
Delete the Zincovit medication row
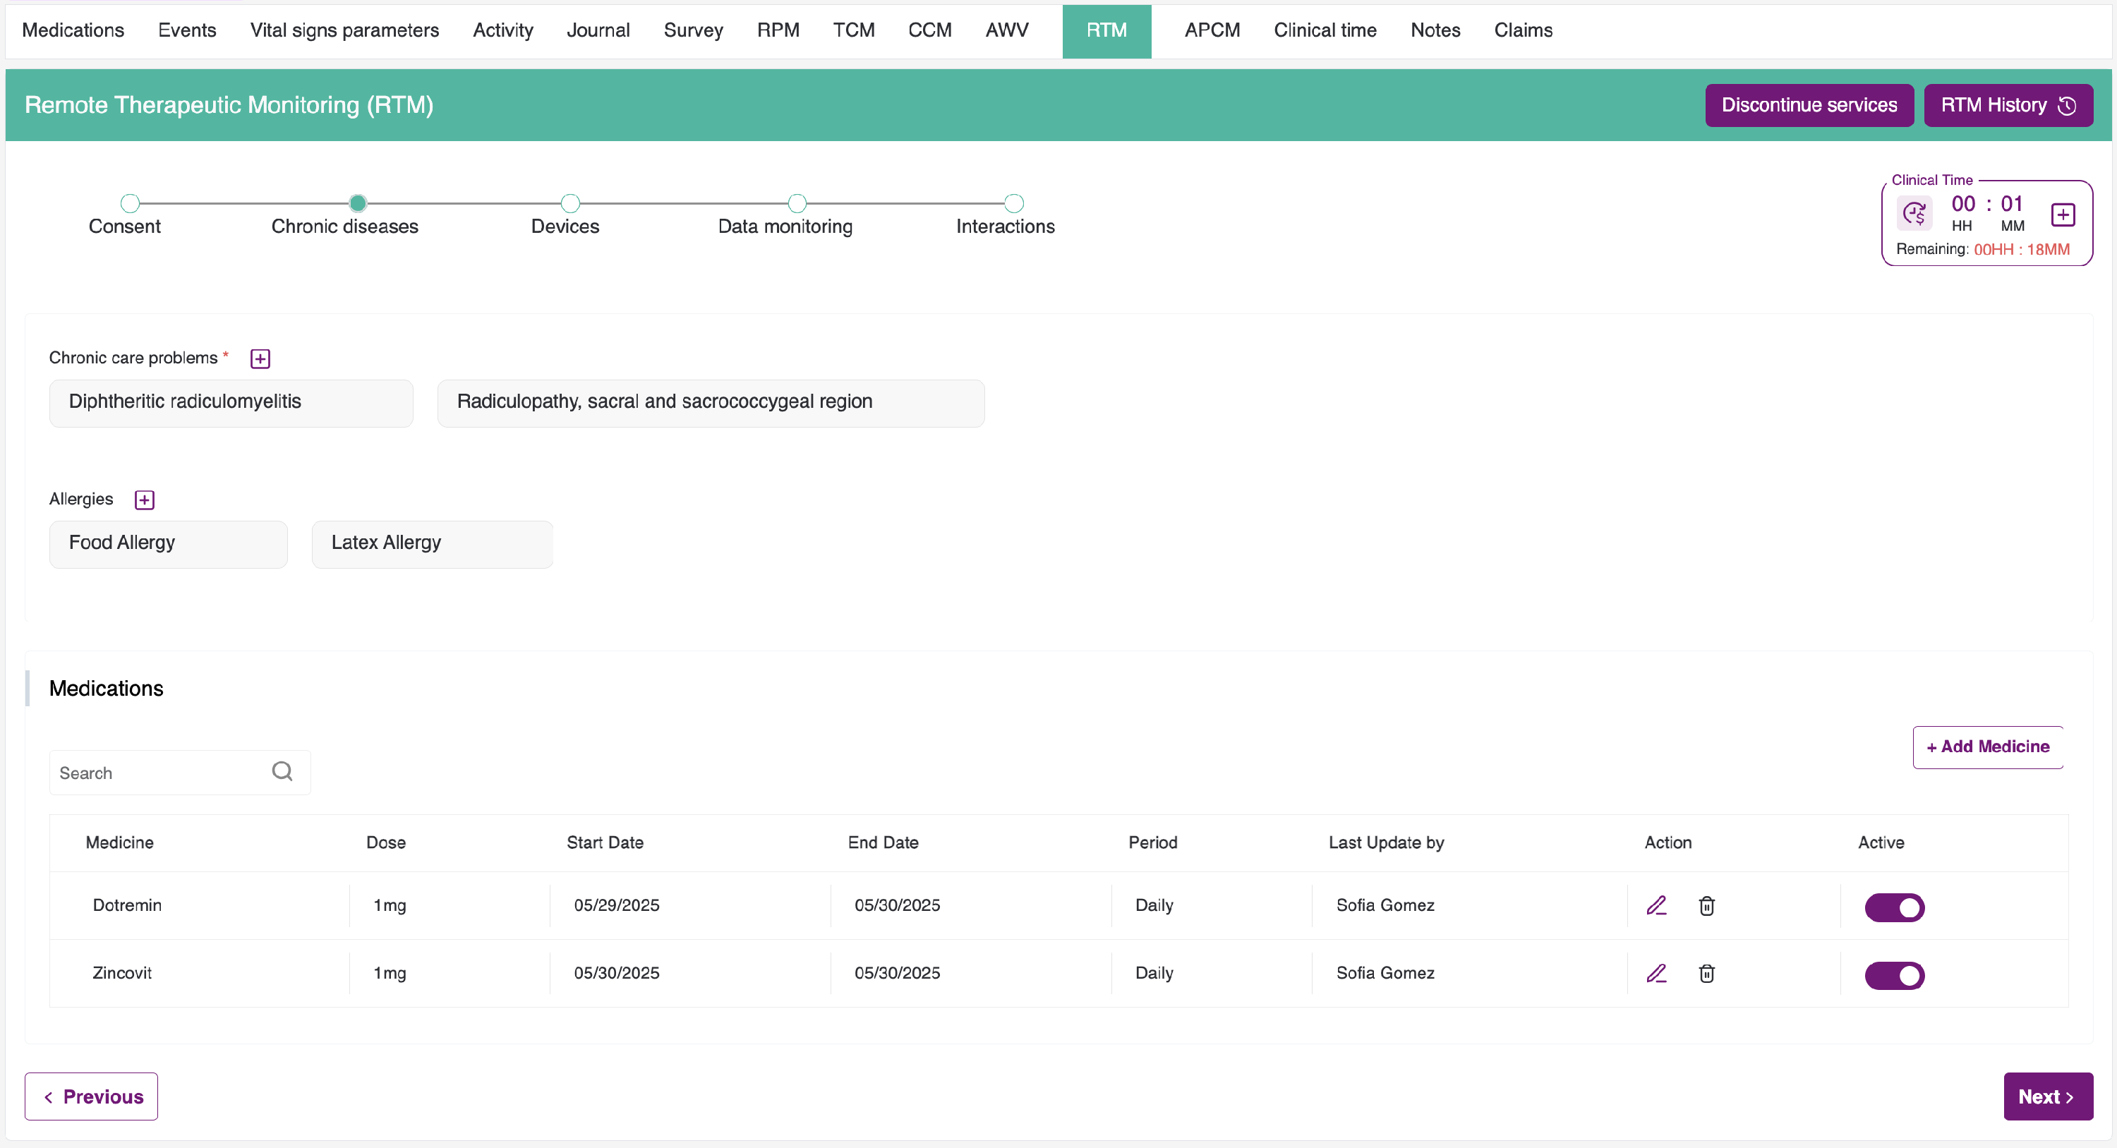pyautogui.click(x=1706, y=973)
